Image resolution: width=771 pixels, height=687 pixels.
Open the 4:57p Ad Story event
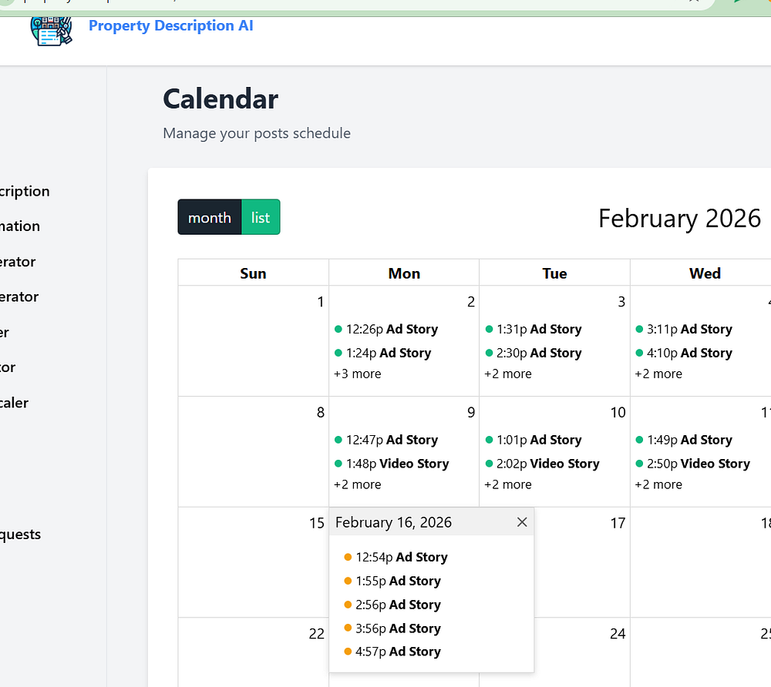tap(392, 652)
